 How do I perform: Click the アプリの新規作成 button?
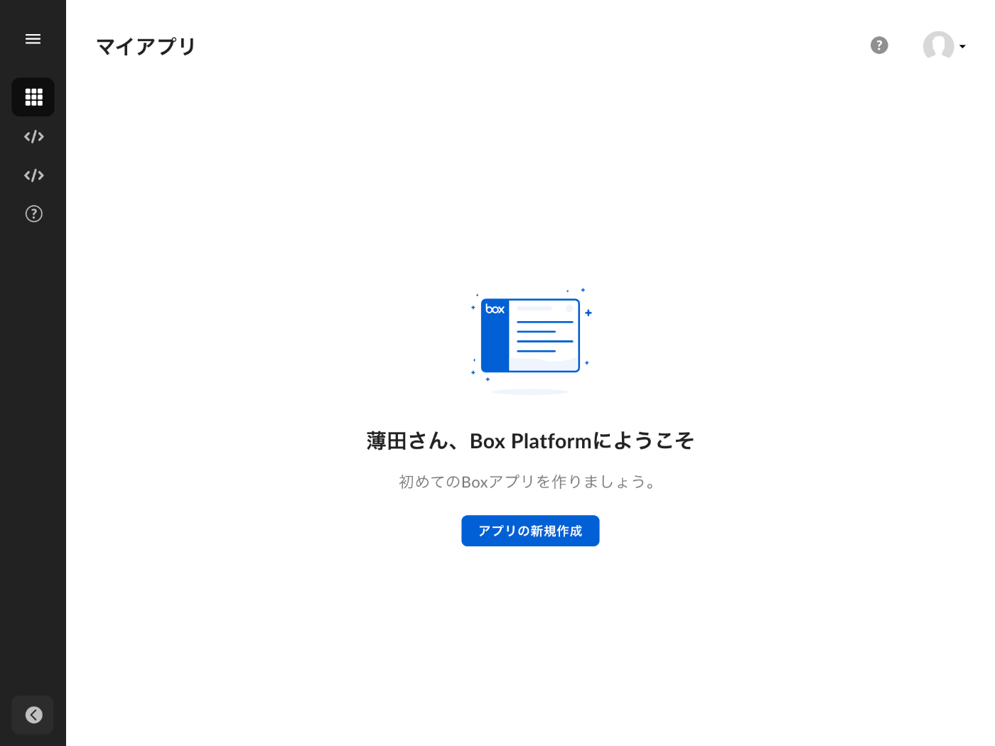[x=530, y=531]
